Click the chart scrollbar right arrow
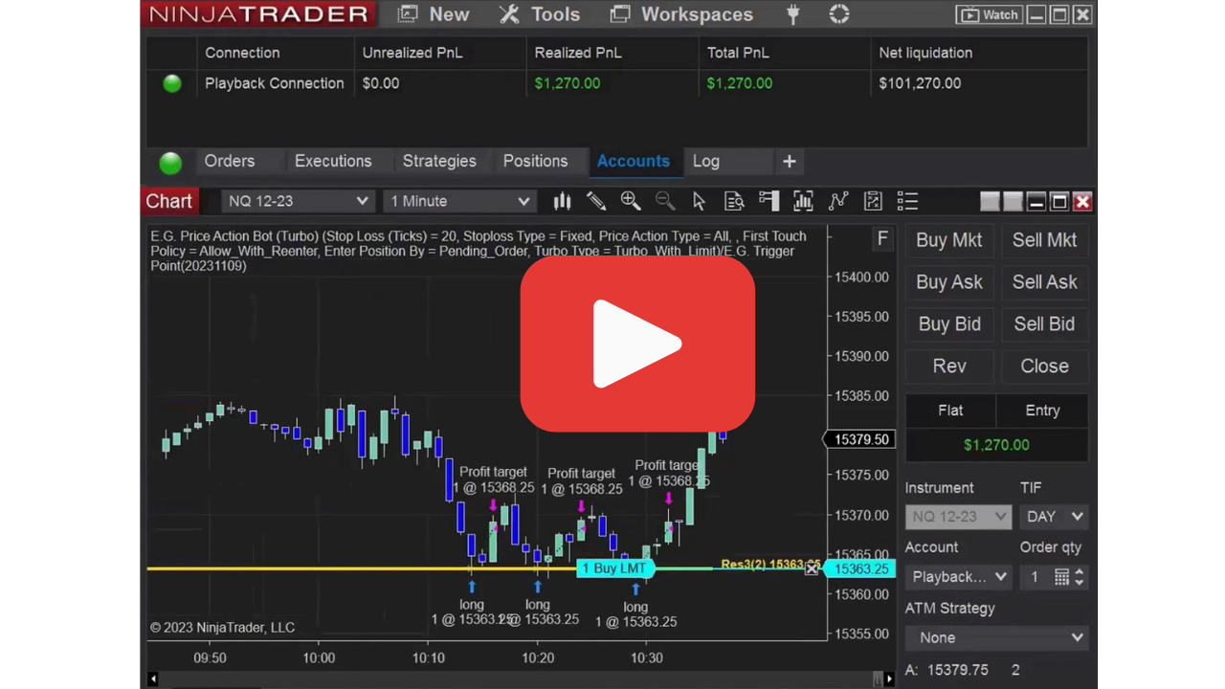1225x689 pixels. click(x=889, y=678)
